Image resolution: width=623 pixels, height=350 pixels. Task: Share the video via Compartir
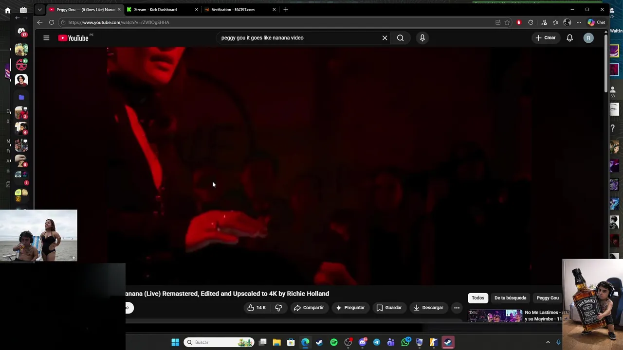(309, 308)
